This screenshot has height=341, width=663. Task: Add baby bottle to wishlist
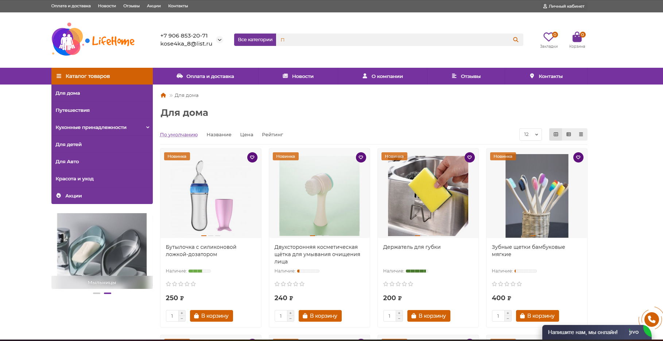tap(252, 157)
